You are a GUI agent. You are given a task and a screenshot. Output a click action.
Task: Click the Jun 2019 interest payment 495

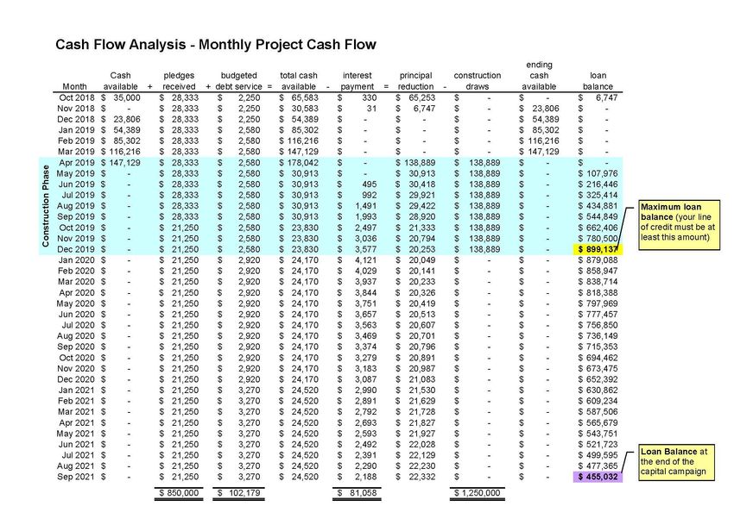coord(369,184)
